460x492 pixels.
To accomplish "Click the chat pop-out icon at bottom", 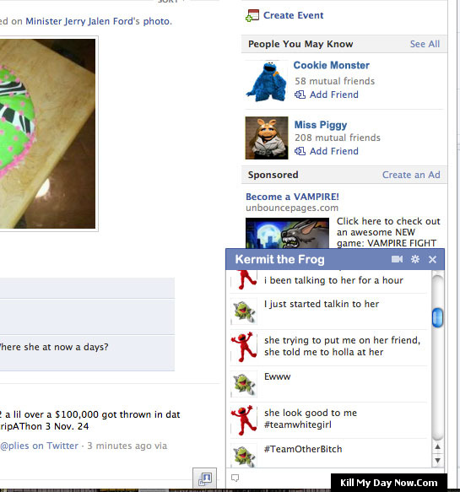I will tap(205, 478).
